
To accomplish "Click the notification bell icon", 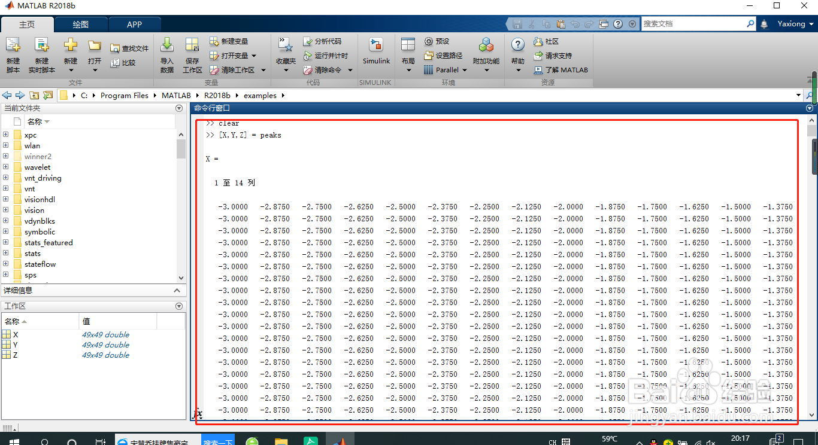I will (764, 24).
